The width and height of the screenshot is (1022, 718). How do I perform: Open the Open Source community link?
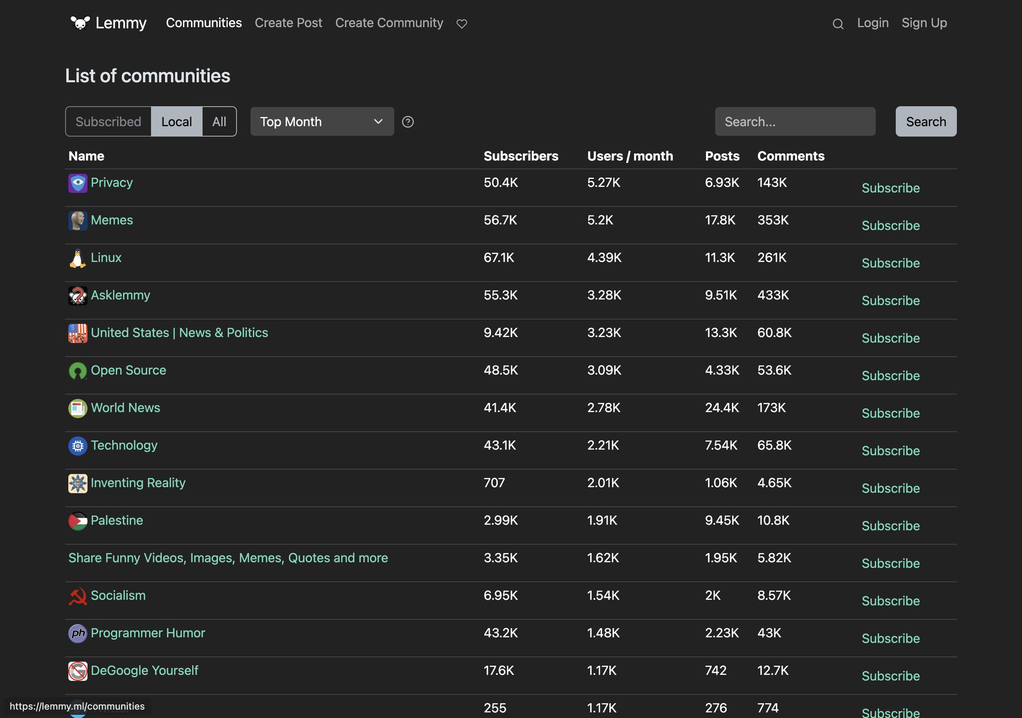coord(128,370)
